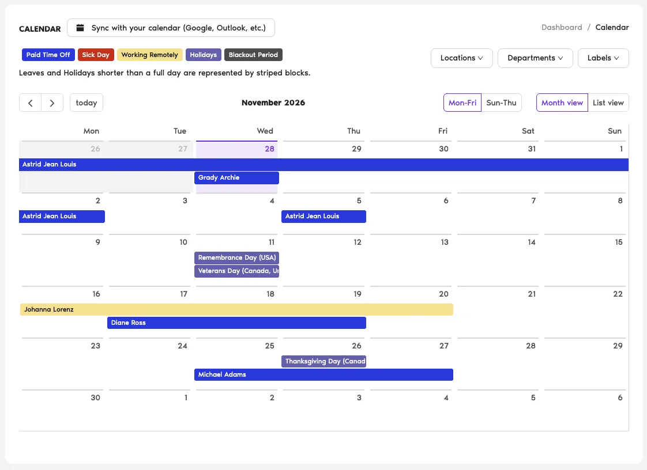Go to previous month with left chevron
This screenshot has height=470, width=647.
click(x=30, y=103)
